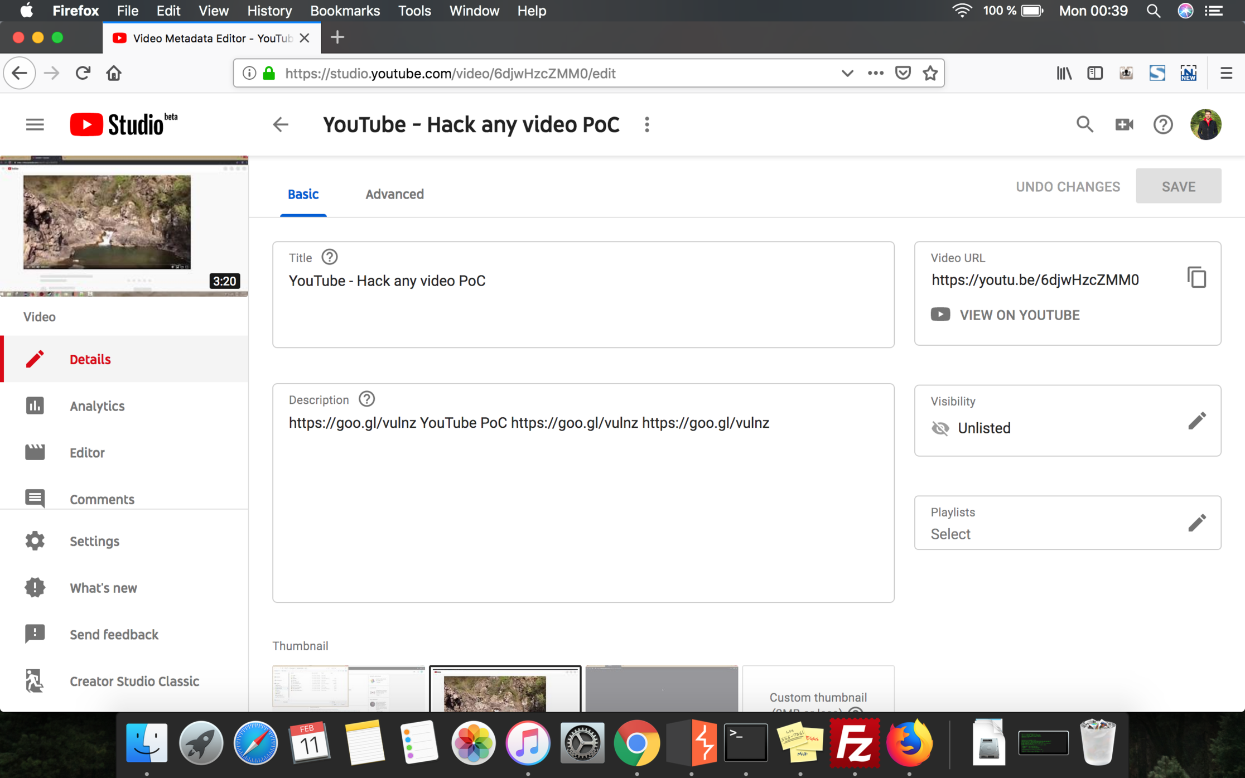Edit playlists with the pencil icon

point(1196,523)
